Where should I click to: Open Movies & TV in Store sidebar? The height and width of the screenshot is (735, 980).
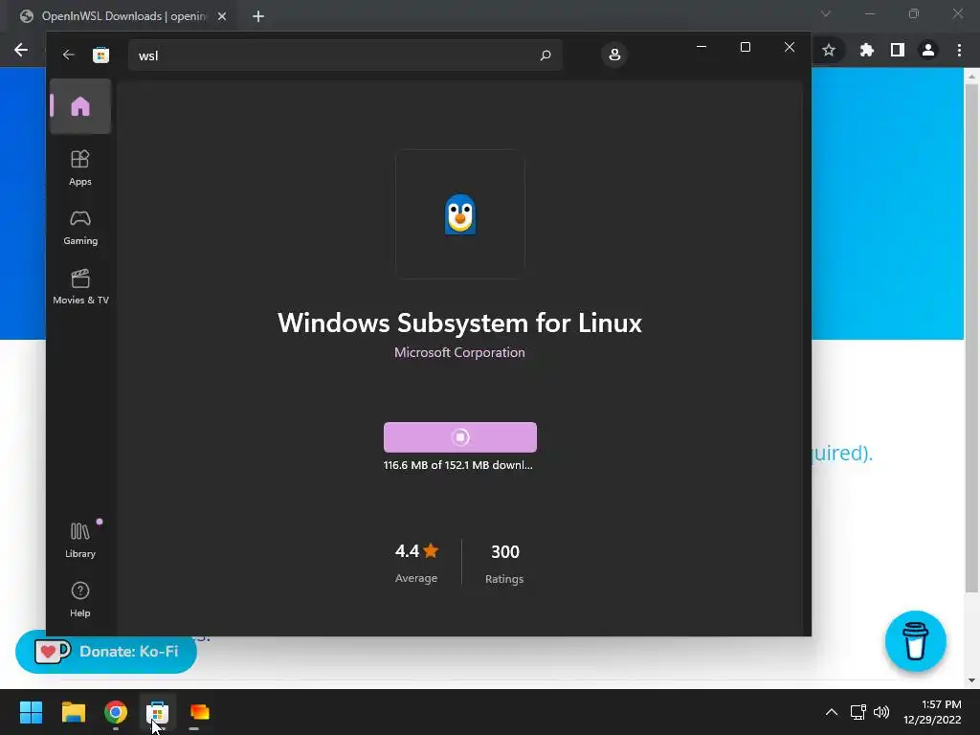pyautogui.click(x=80, y=287)
